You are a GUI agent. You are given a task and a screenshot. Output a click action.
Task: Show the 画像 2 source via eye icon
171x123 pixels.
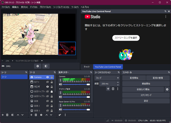pyautogui.click(x=48, y=106)
